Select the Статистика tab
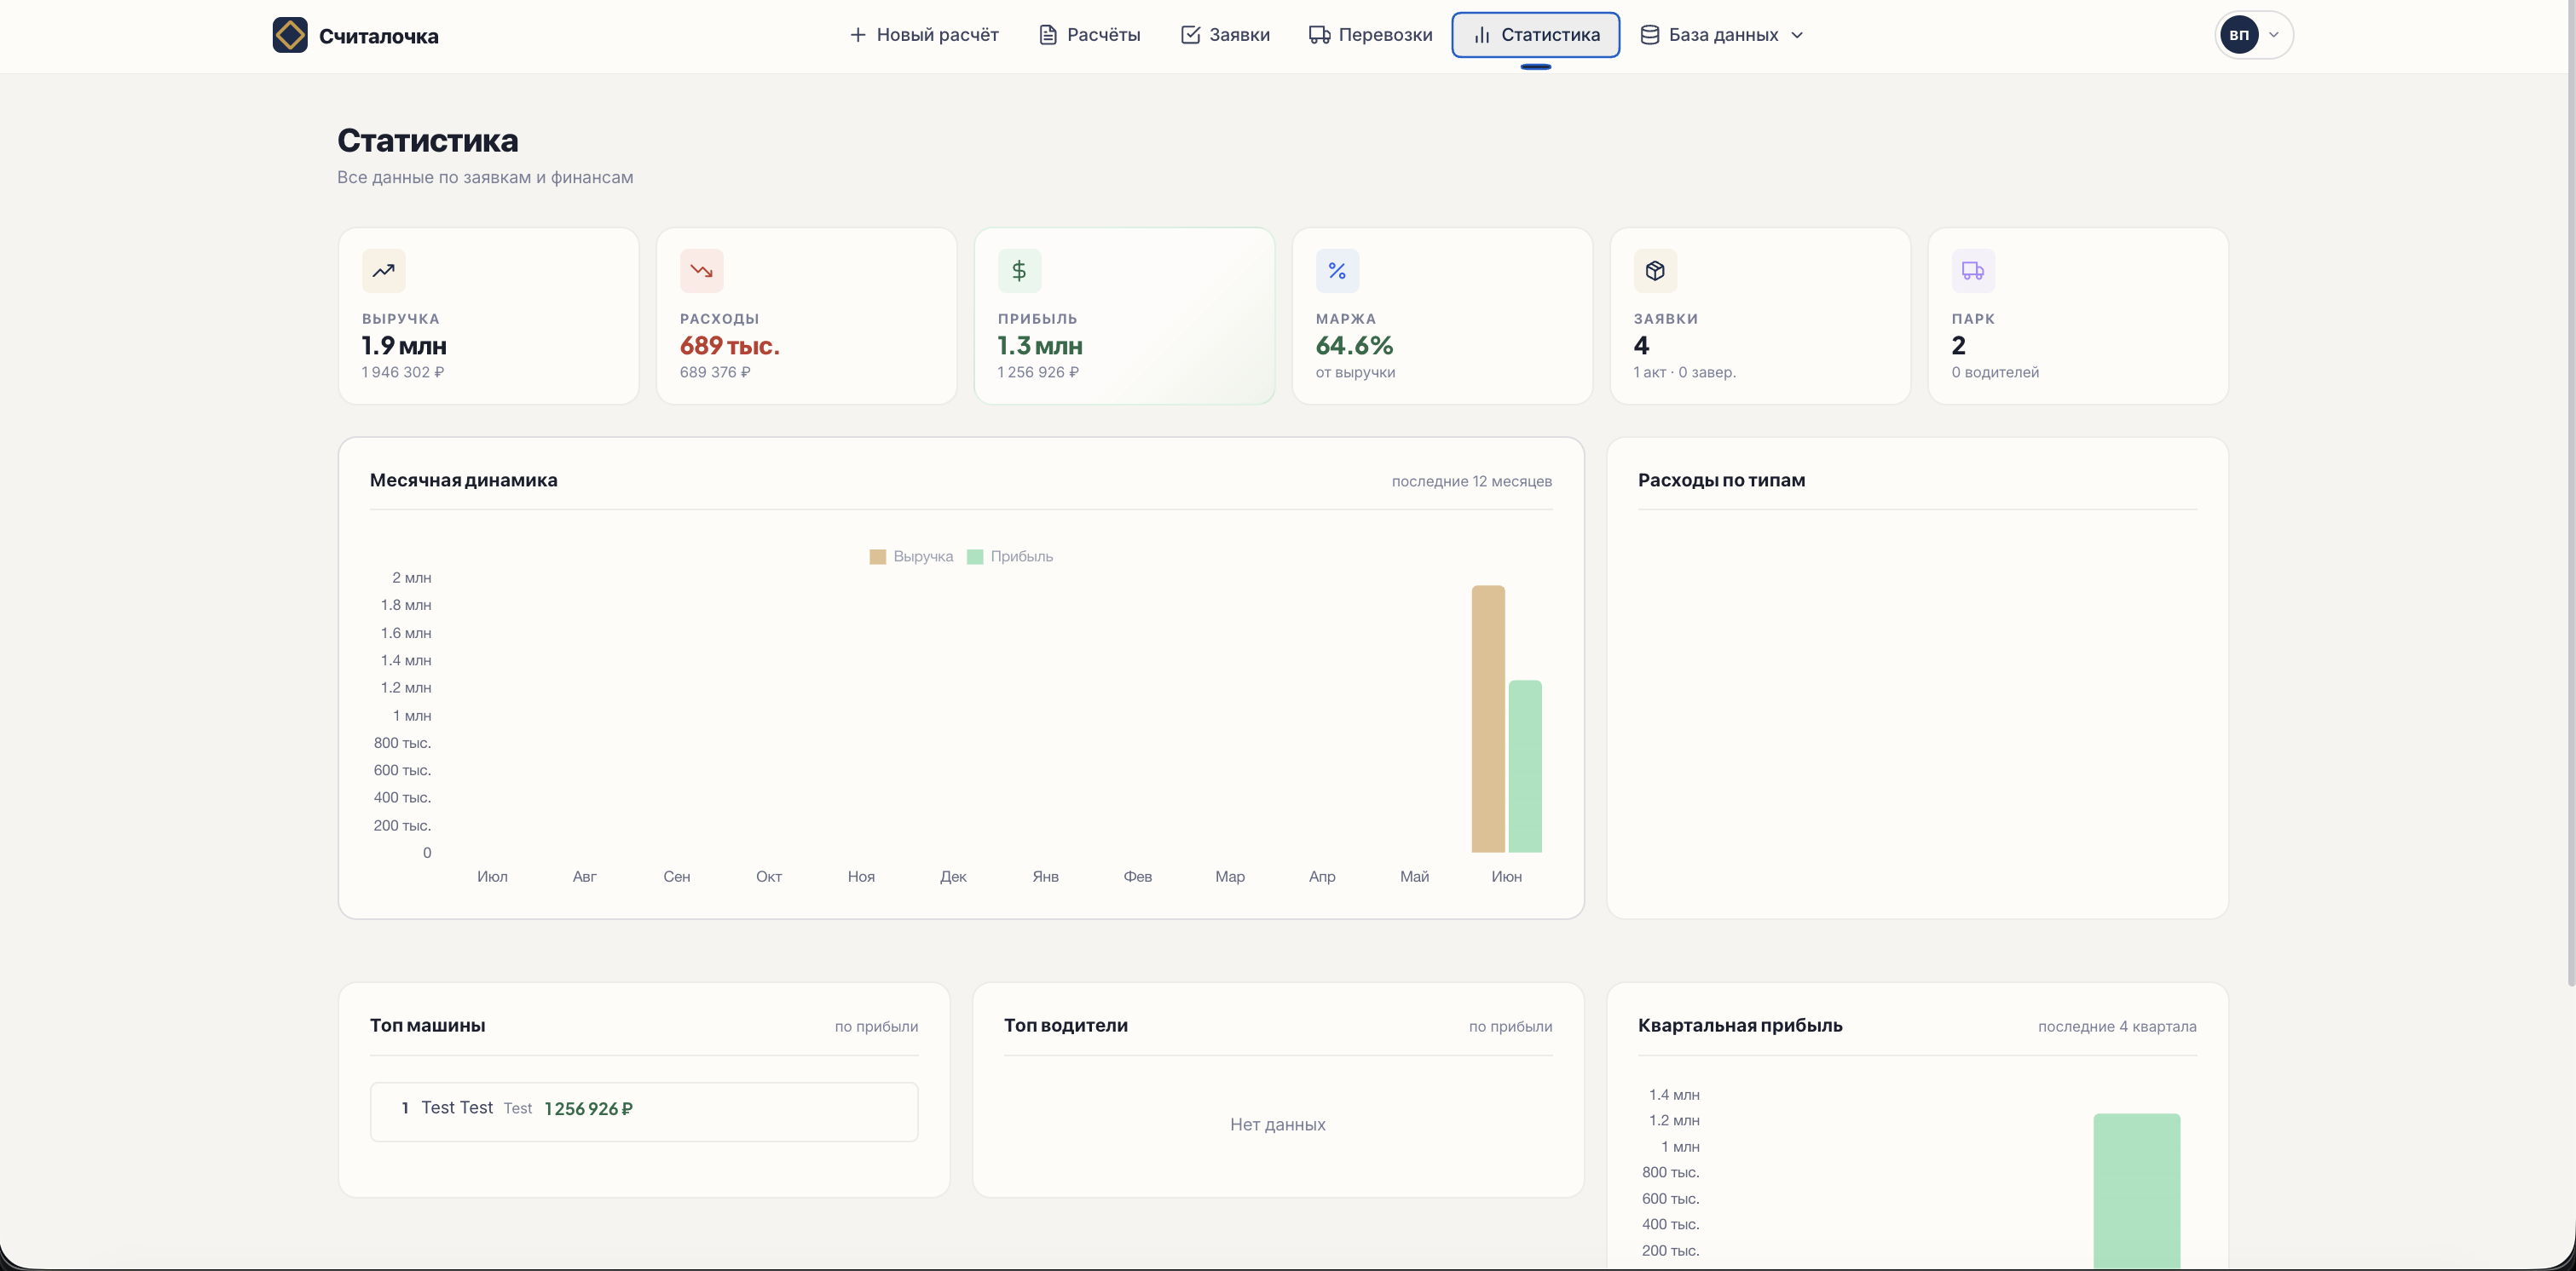2576x1271 pixels. tap(1536, 35)
